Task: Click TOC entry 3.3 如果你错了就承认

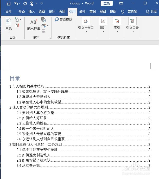Action: click(83, 160)
